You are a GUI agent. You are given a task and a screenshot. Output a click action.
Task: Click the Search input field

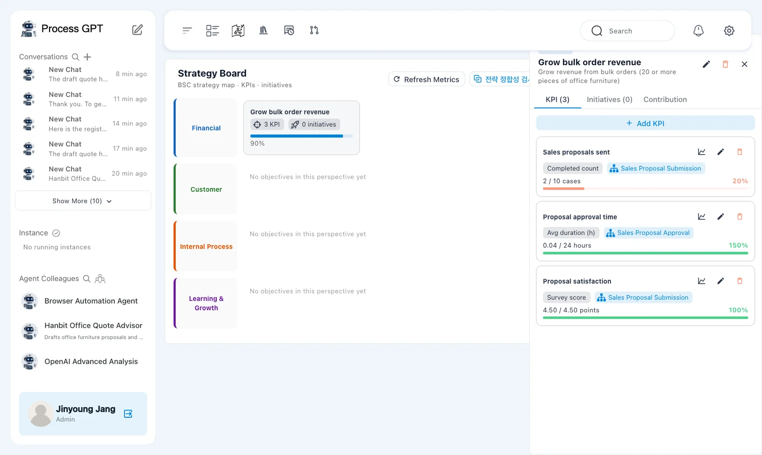[x=627, y=31]
